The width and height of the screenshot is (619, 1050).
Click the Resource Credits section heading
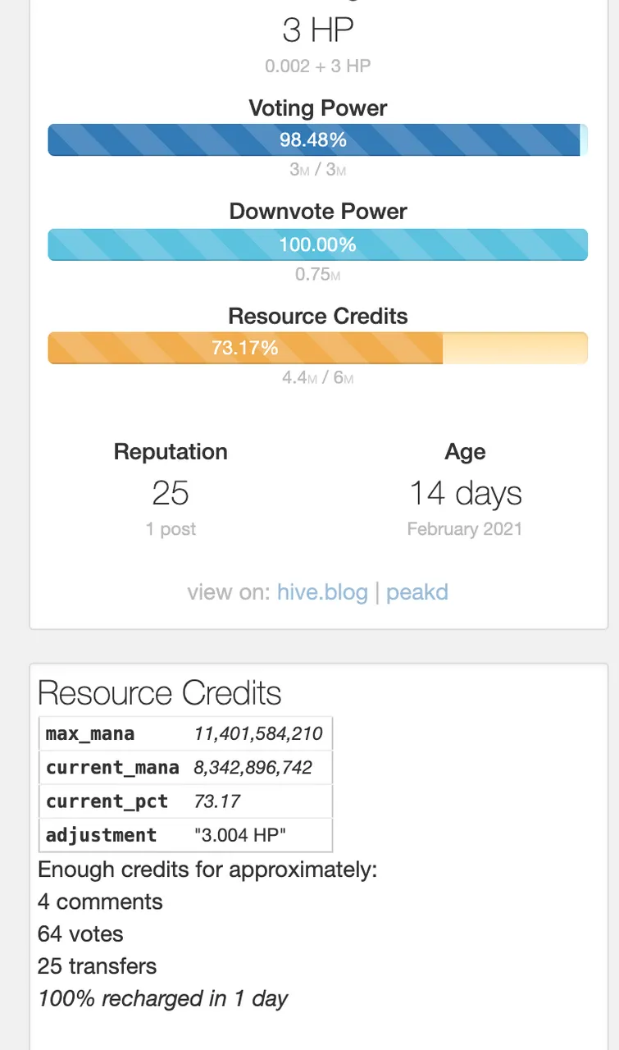(x=160, y=693)
